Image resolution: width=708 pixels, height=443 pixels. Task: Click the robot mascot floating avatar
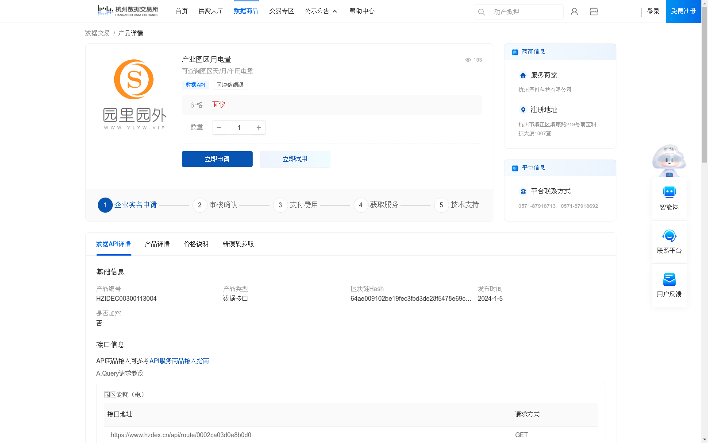[669, 161]
